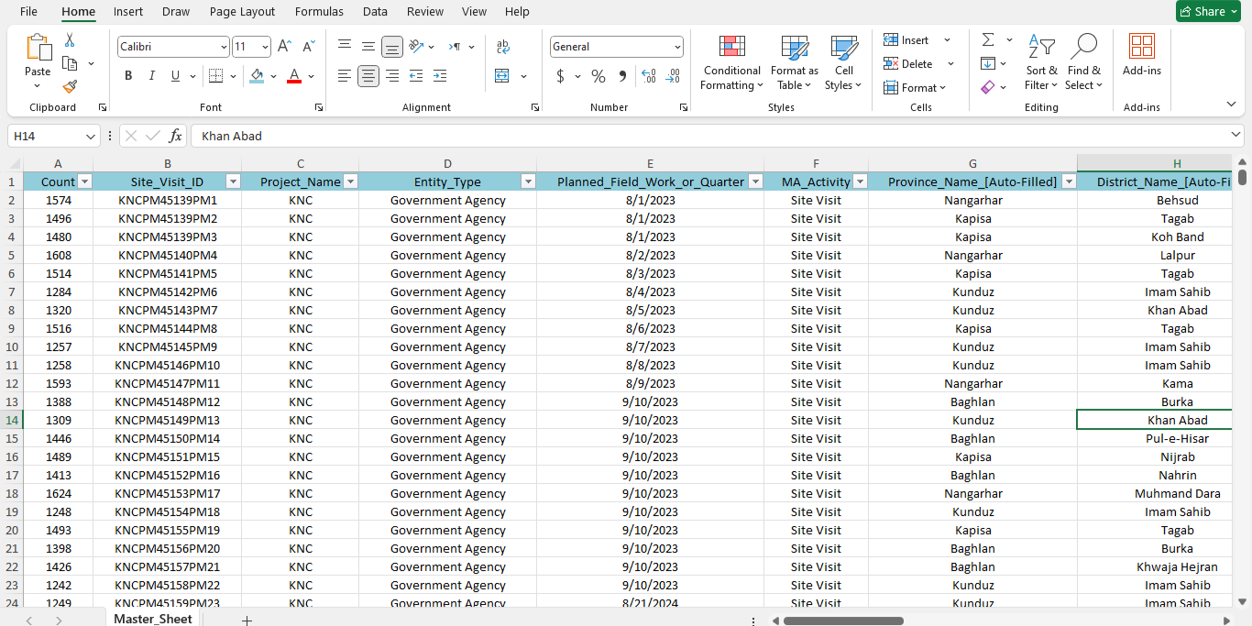Screen dimensions: 1252x626
Task: Decrease the decimal places
Action: tap(674, 76)
